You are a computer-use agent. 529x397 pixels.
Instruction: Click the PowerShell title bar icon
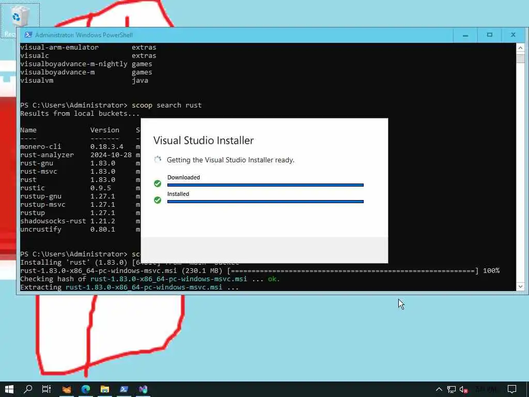pyautogui.click(x=28, y=35)
